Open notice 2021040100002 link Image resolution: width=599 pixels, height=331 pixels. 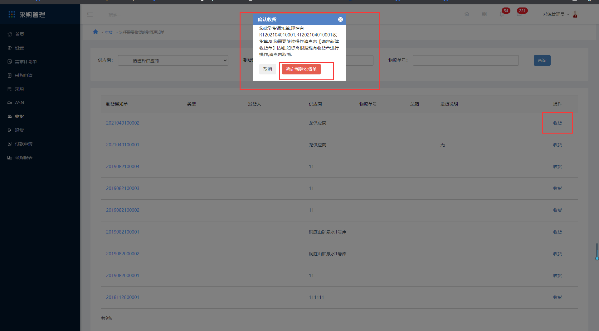point(123,123)
